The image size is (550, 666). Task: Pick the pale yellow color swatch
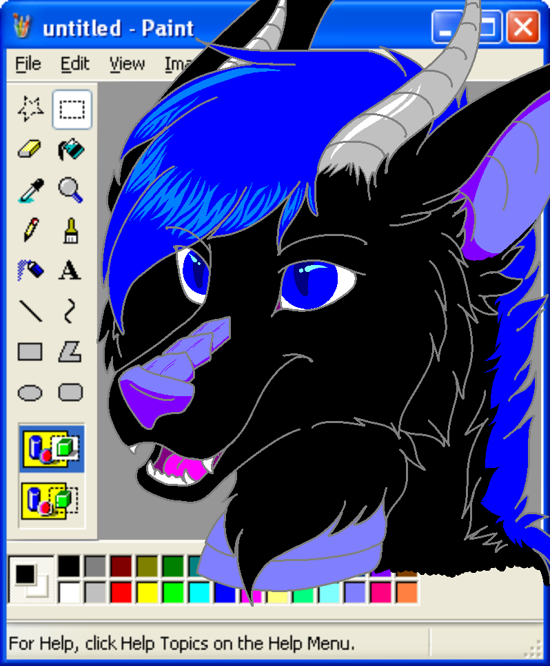[x=278, y=596]
